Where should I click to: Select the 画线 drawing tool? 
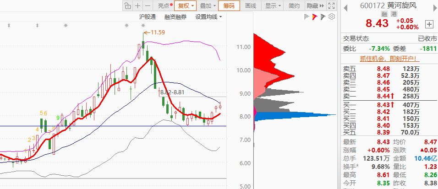click(x=251, y=5)
